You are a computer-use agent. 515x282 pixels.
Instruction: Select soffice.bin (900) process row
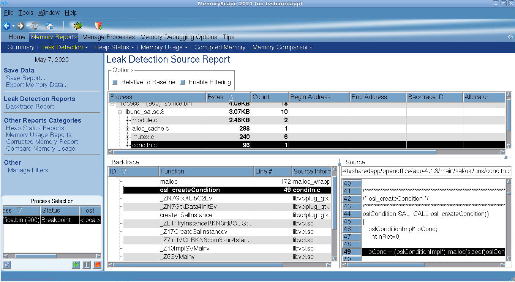(x=52, y=220)
